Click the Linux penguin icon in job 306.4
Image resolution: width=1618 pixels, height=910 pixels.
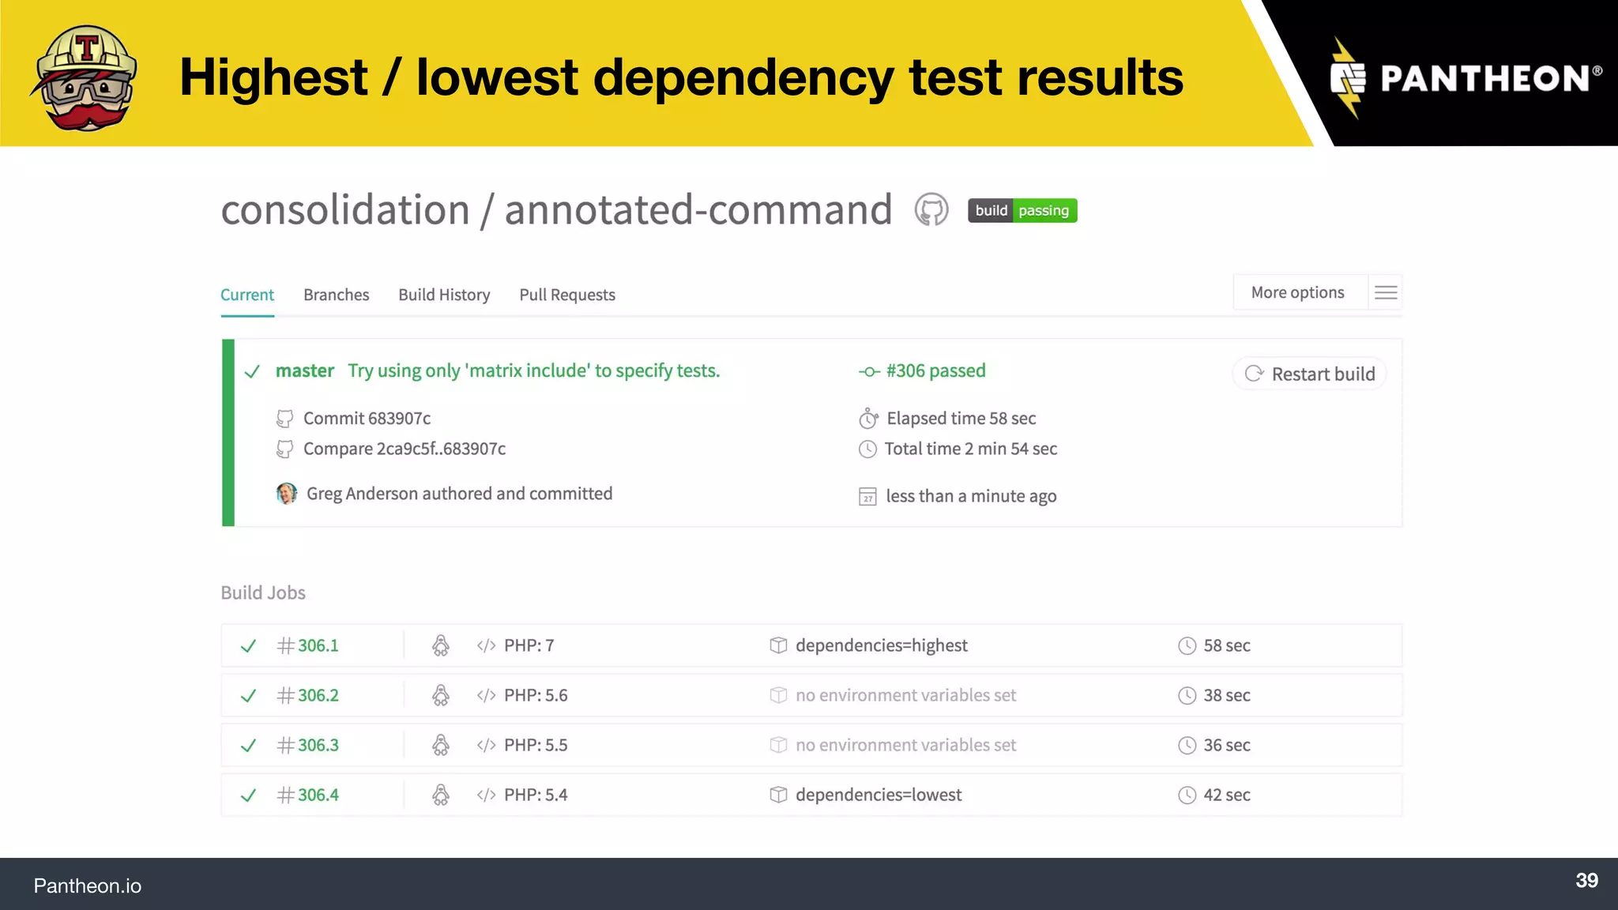pos(441,795)
